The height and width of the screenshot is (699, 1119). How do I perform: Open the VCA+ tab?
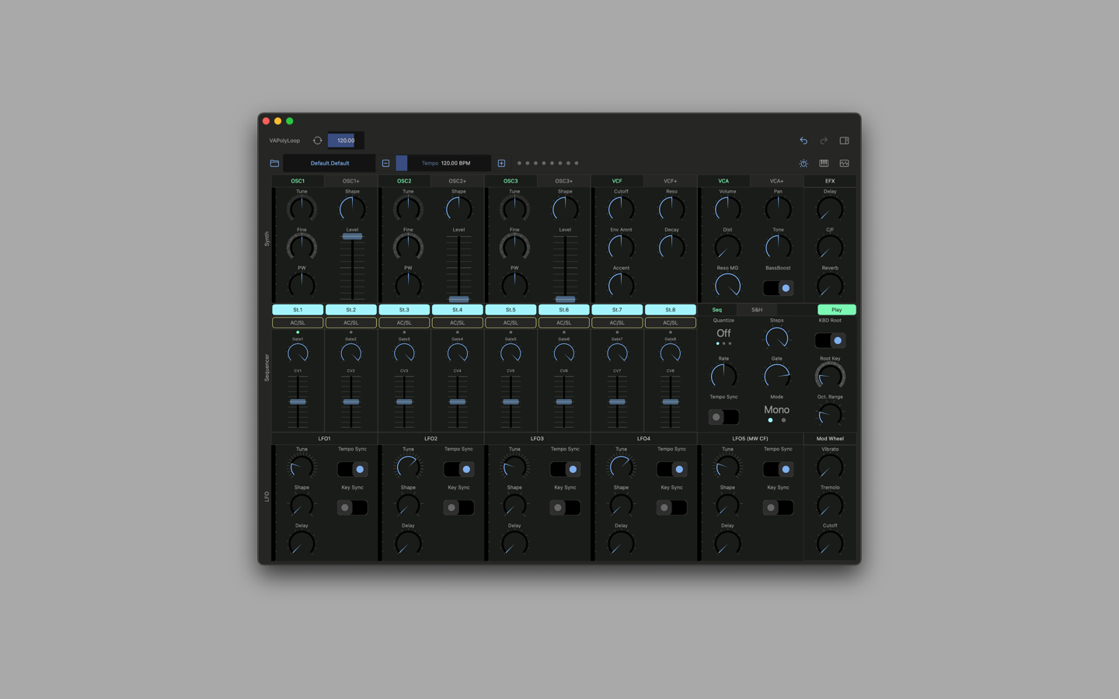click(776, 181)
